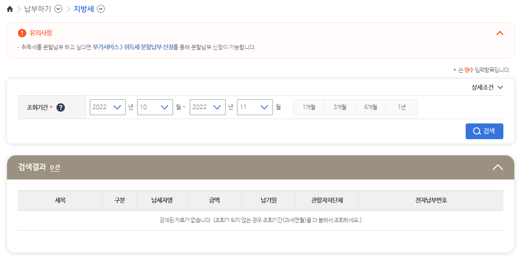Select the 6개월 period preset

click(370, 107)
